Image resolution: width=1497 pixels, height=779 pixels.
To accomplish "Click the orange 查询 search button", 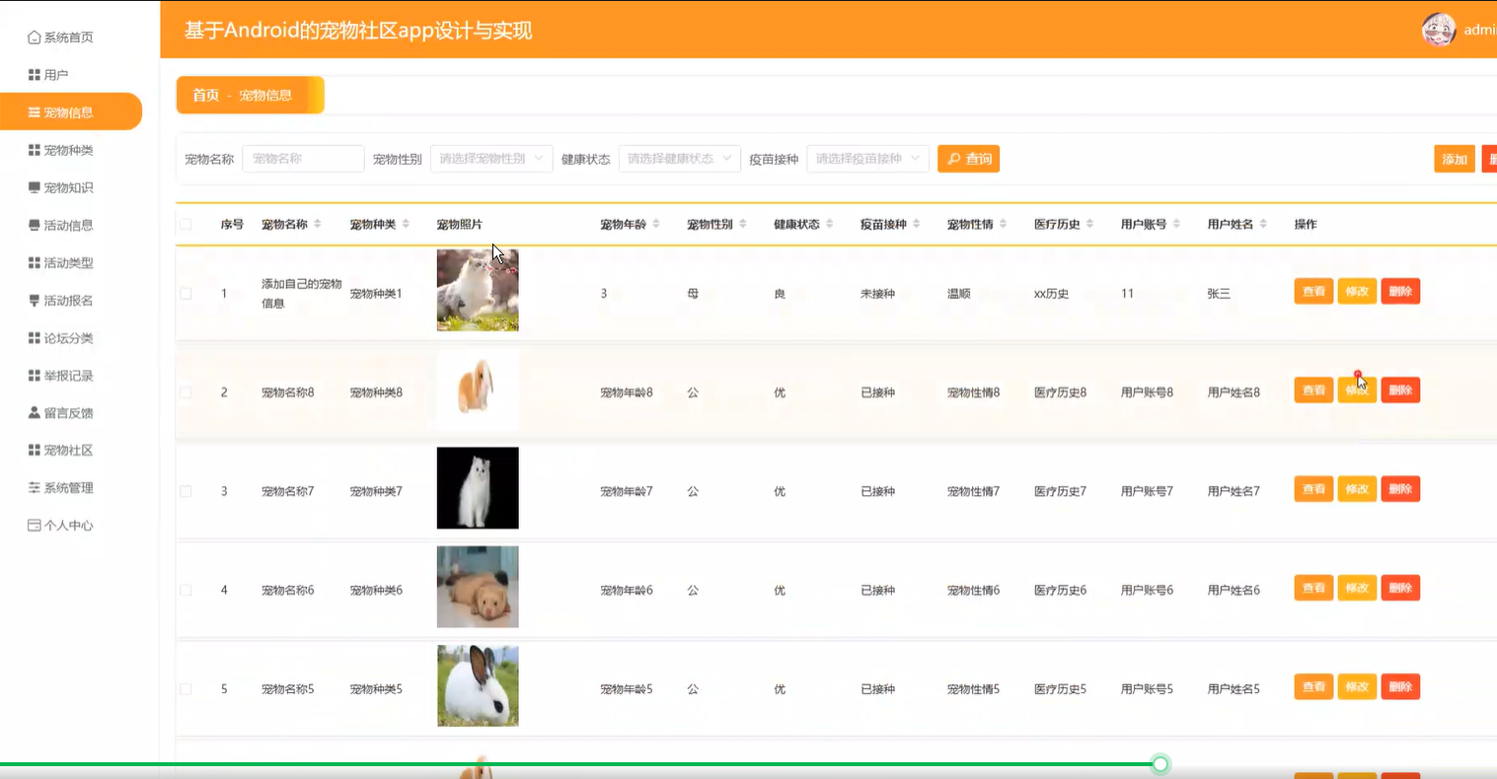I will (x=968, y=158).
